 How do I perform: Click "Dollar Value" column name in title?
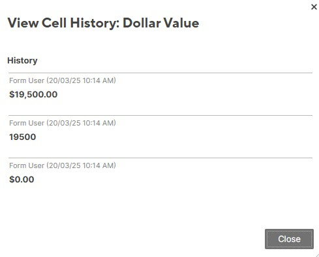coord(161,23)
